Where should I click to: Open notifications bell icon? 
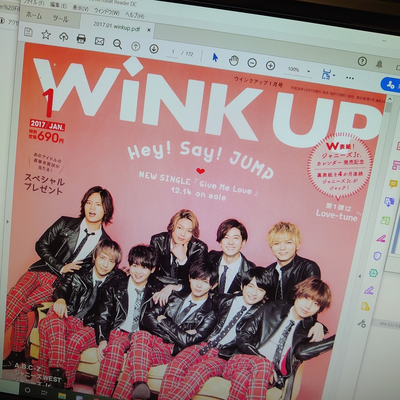379,64
